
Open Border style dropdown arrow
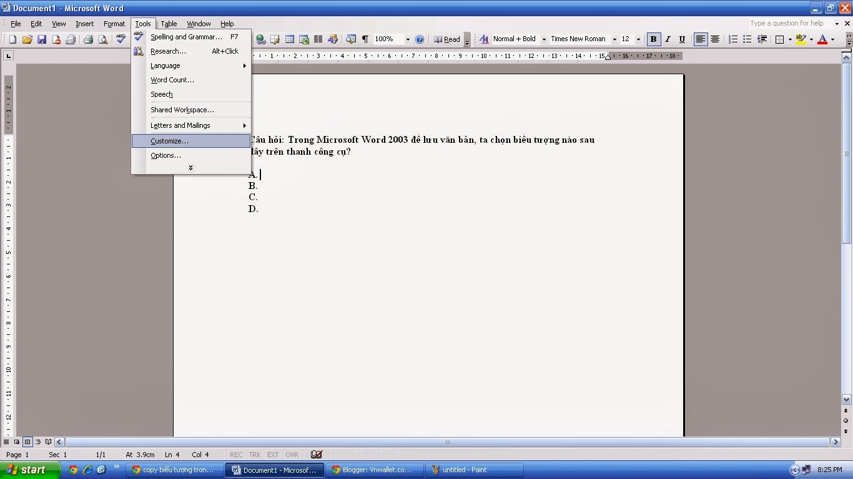tap(790, 39)
